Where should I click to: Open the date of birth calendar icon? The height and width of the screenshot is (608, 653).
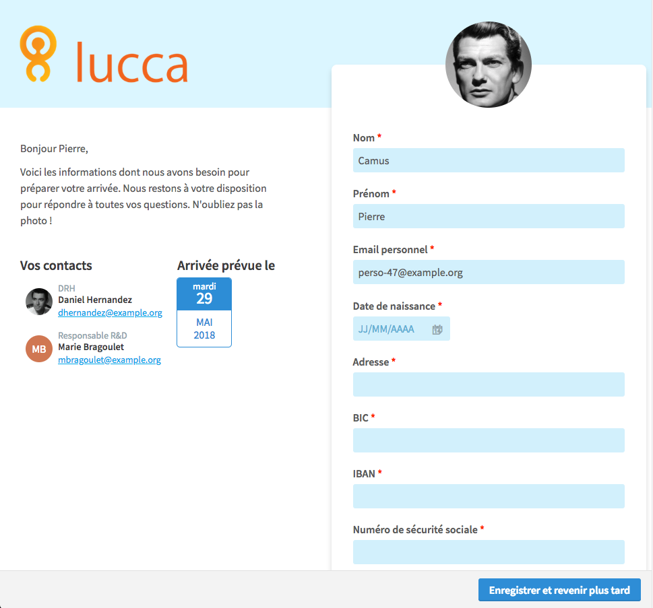[x=437, y=330]
